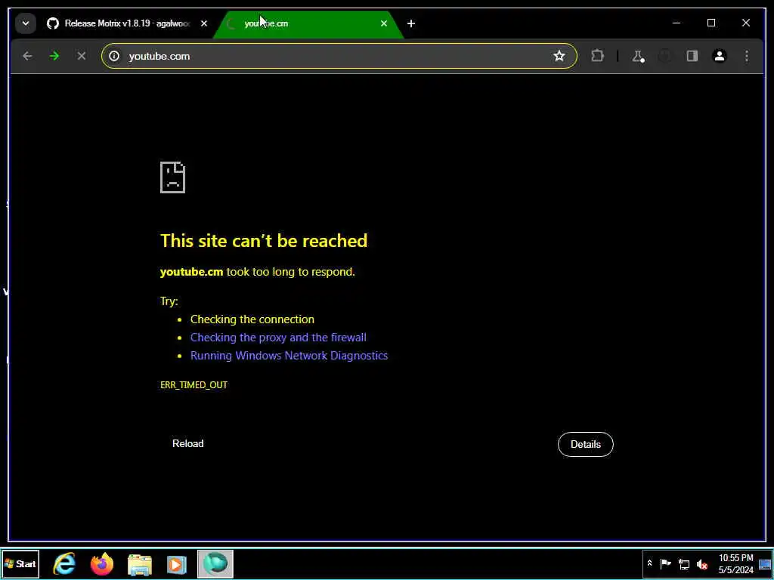The height and width of the screenshot is (580, 774).
Task: Go forward with the green arrow
Action: coord(54,56)
